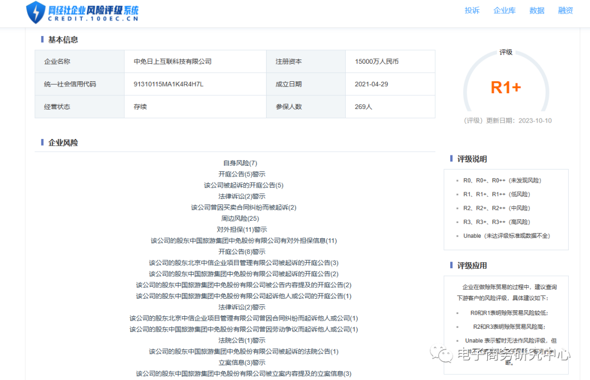Screen dimensions: 590x380
Task: Open the 投诉 navigation link
Action: 472,10
